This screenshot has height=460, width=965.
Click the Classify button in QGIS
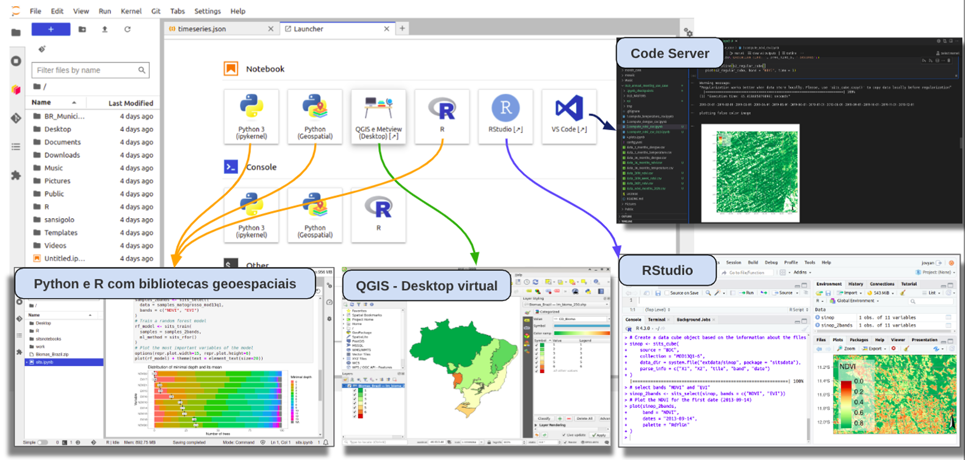point(544,418)
